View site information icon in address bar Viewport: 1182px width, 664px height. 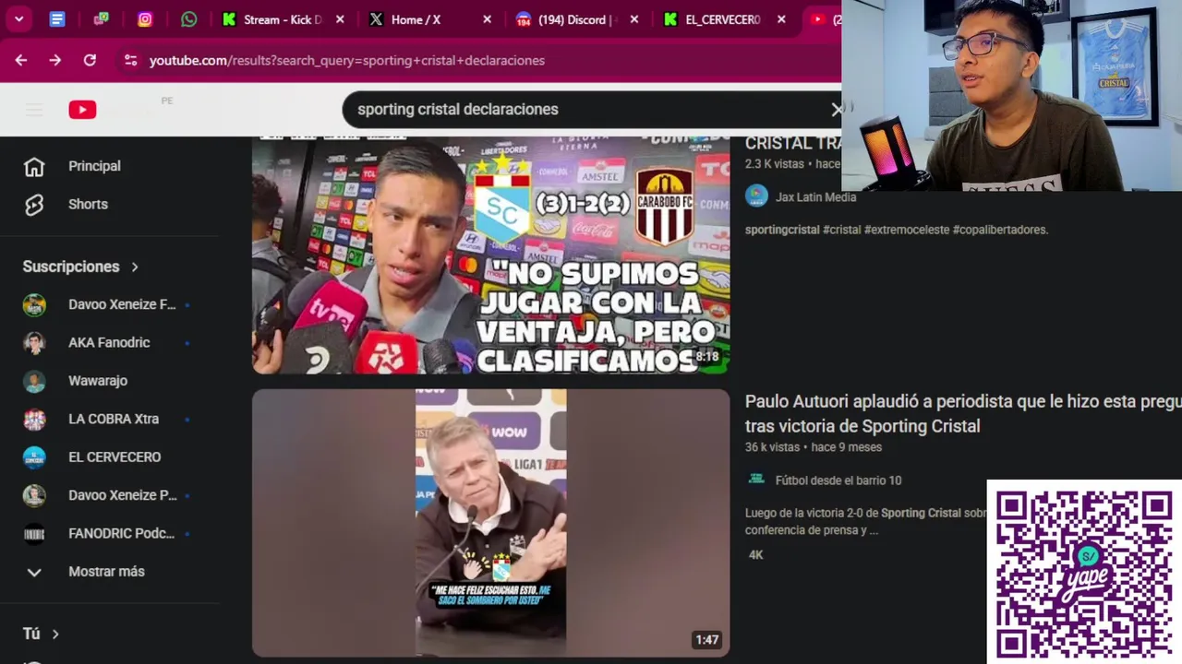tap(130, 60)
